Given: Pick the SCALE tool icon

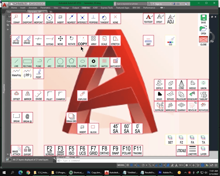Looking at the screenshot, I should click(x=104, y=40).
